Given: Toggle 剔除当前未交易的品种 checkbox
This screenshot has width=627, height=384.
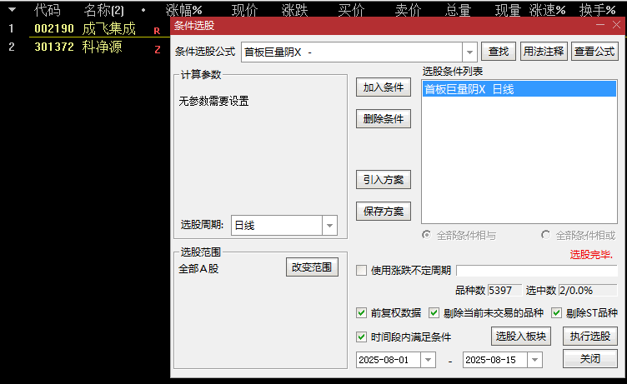Looking at the screenshot, I should click(434, 313).
